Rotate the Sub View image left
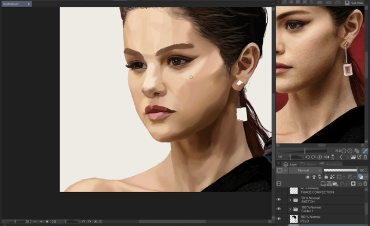This screenshot has width=370, height=226. (308, 157)
